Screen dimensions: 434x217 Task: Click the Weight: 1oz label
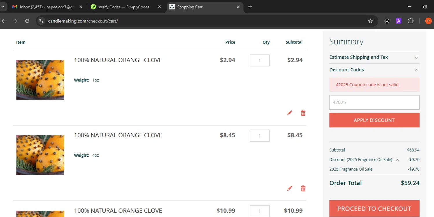[x=87, y=80]
